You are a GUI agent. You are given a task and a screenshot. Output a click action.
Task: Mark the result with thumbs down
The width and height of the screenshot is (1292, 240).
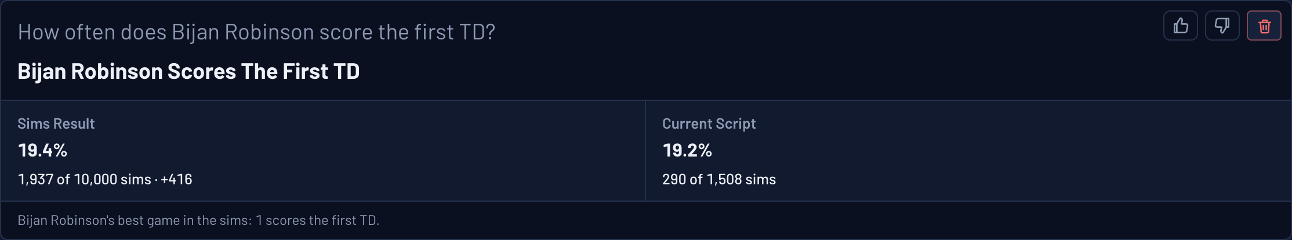point(1222,26)
